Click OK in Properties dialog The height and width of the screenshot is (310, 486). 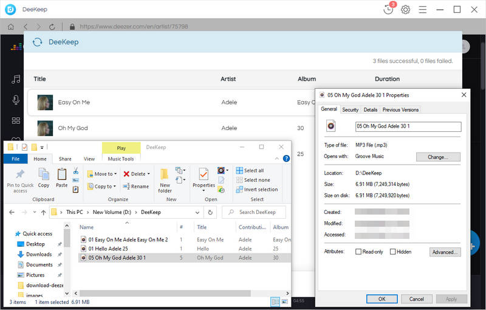tap(382, 299)
